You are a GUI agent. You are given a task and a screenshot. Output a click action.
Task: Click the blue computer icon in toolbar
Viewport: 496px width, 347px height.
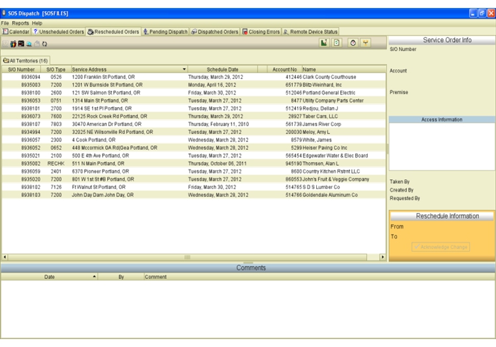[29, 44]
